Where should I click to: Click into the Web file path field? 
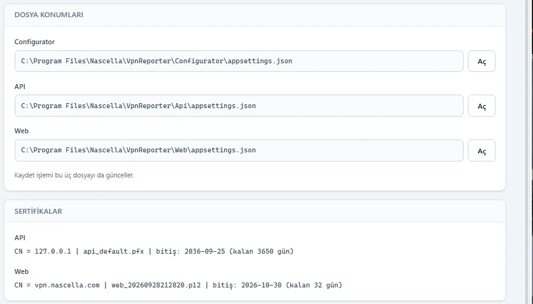tap(239, 150)
